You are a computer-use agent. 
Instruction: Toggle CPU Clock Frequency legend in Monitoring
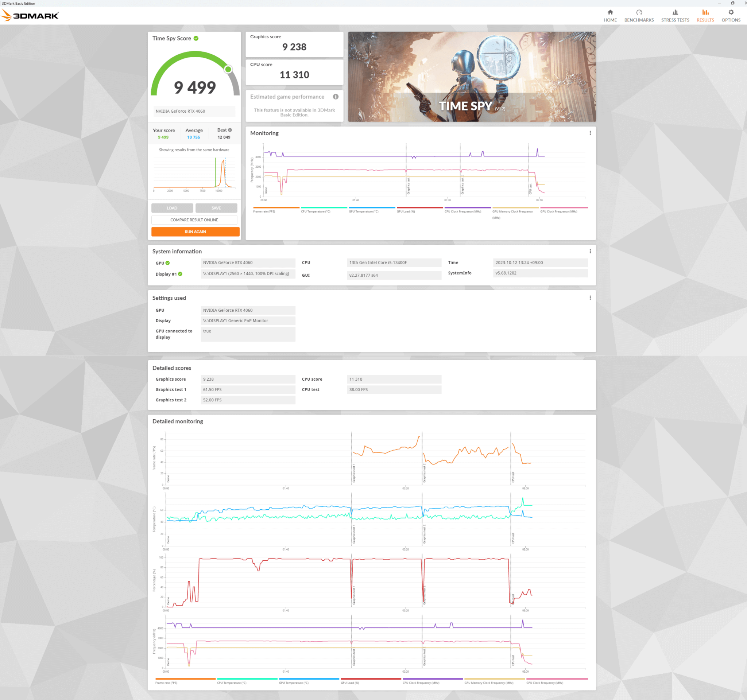coord(468,210)
